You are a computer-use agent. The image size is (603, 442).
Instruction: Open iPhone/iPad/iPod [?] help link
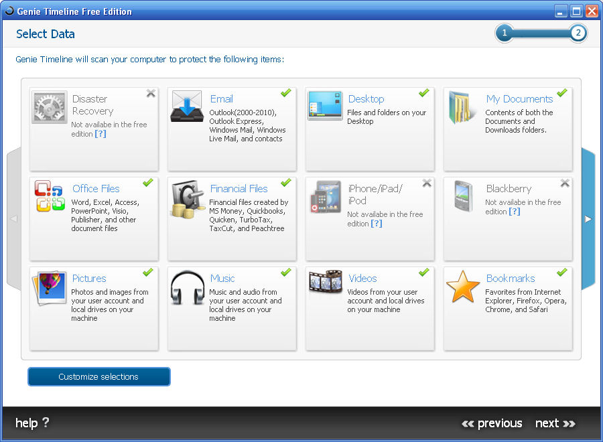(x=377, y=223)
